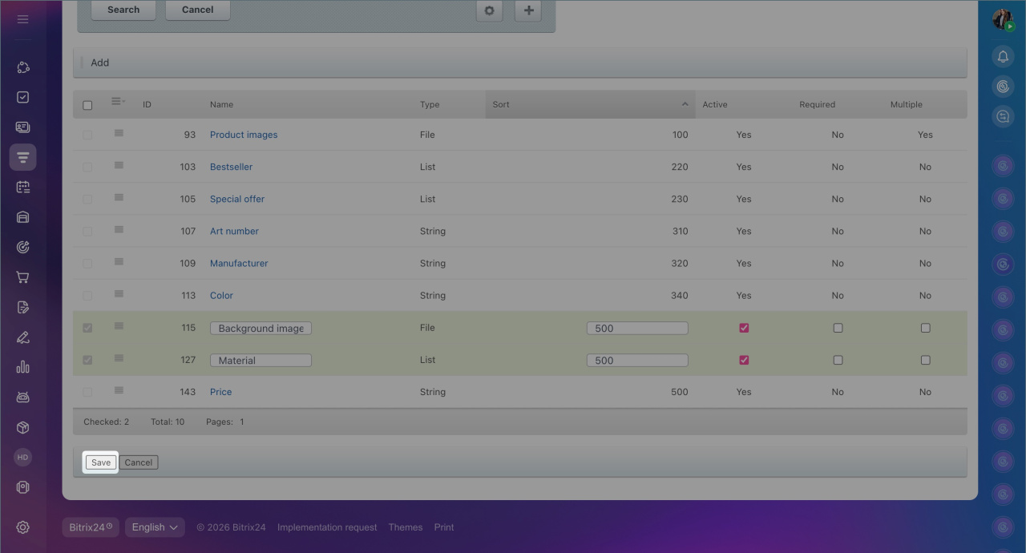Image resolution: width=1026 pixels, height=553 pixels.
Task: Open the hamburger menu in left sidebar
Action: click(22, 18)
